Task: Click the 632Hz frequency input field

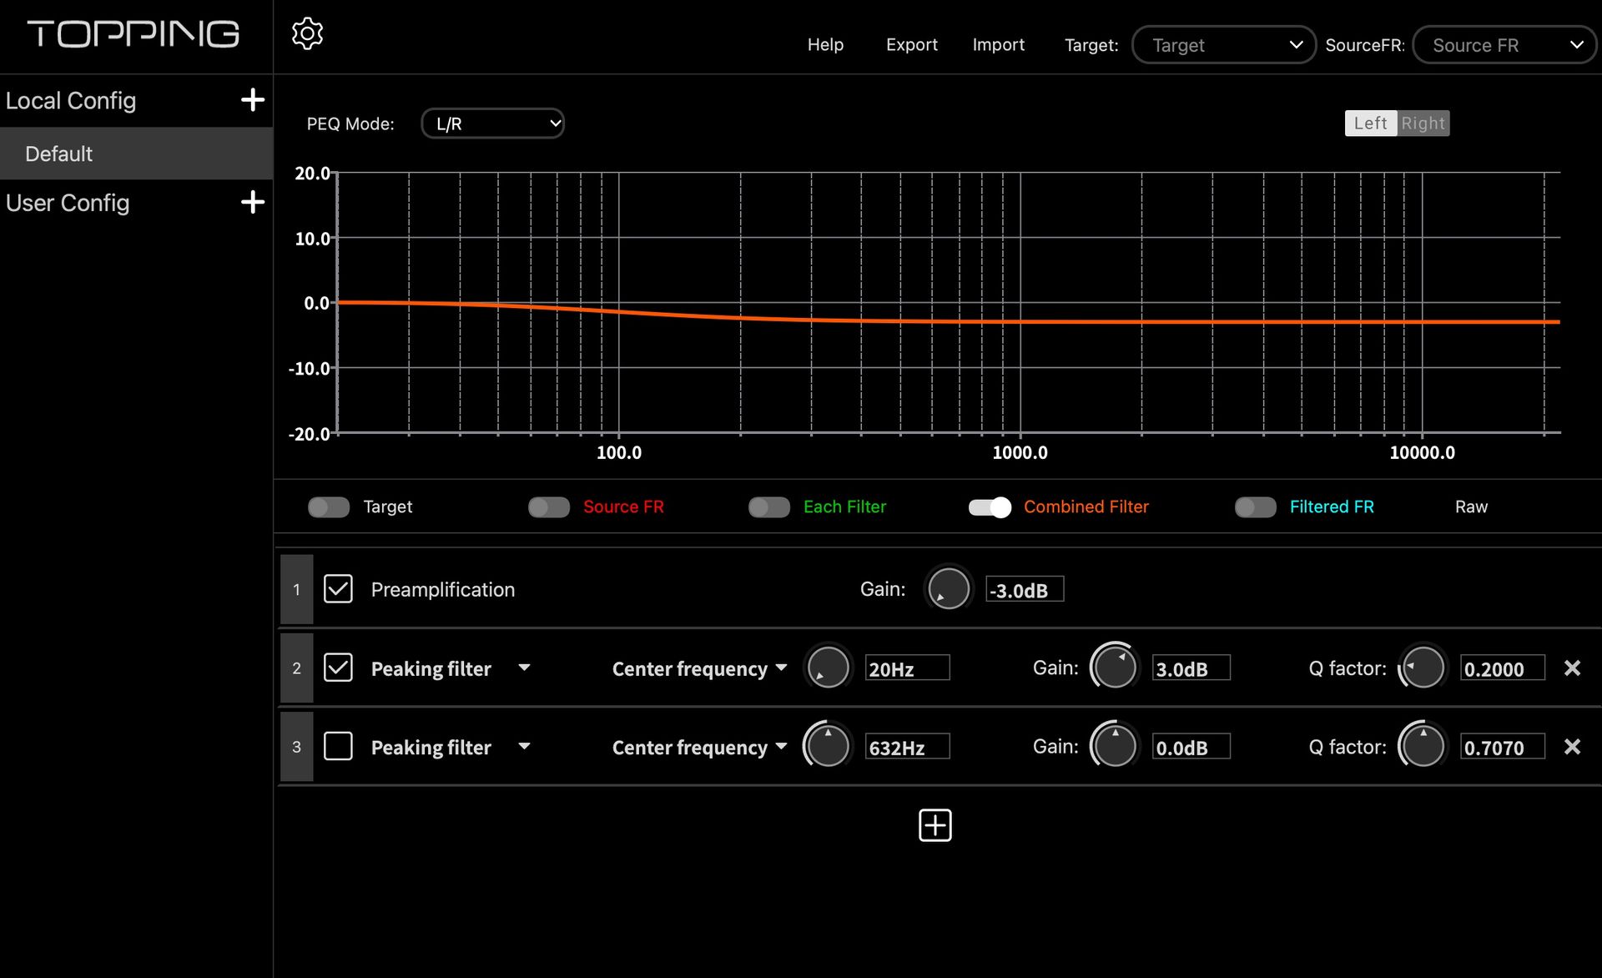Action: 907,746
